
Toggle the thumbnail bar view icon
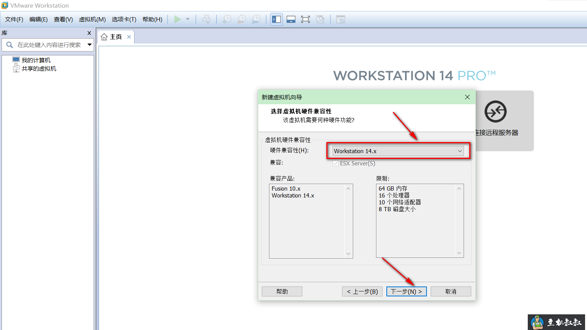click(x=291, y=19)
